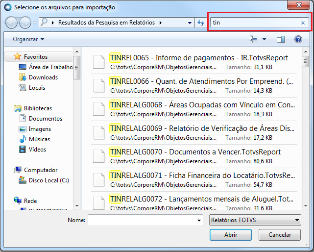This screenshot has width=314, height=252.
Task: Click the Computador monitor icon
Action: click(18, 170)
